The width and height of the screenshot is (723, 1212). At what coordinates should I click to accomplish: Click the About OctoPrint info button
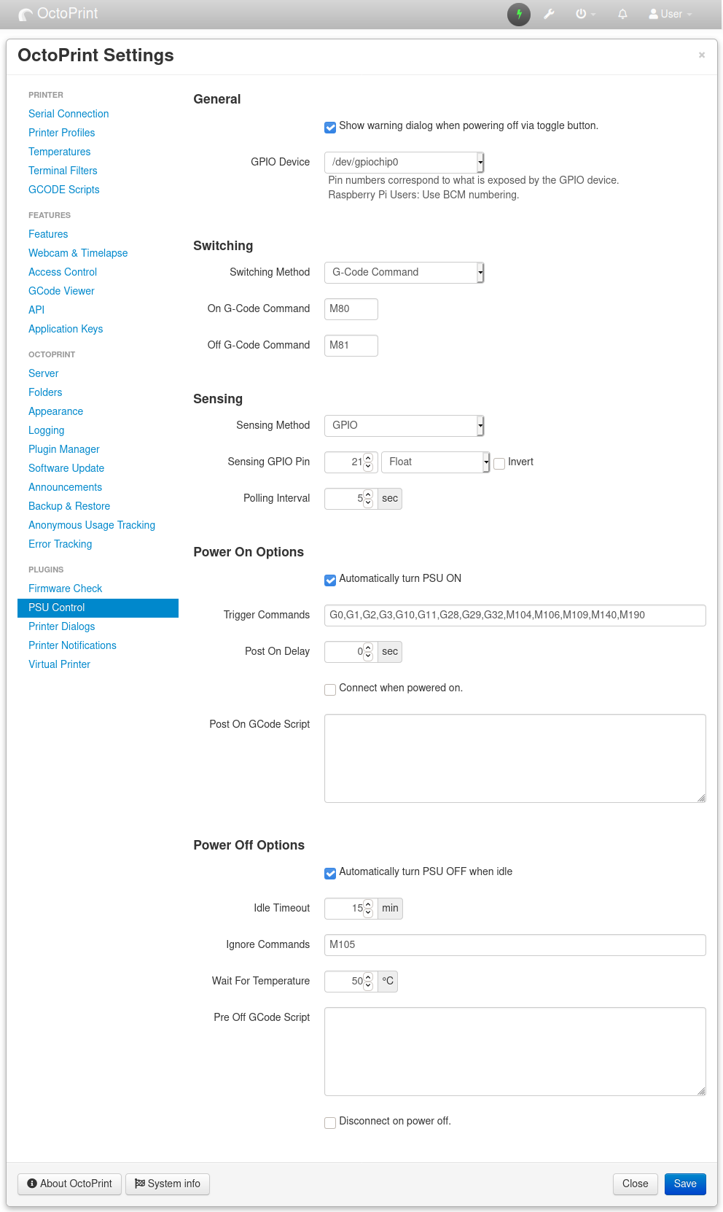pyautogui.click(x=69, y=1184)
